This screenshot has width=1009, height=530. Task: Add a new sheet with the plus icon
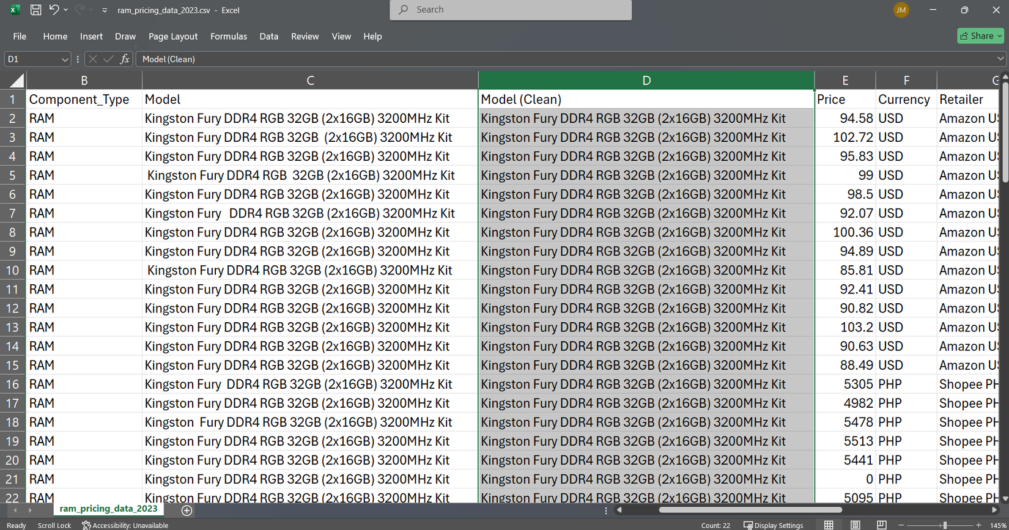point(187,510)
